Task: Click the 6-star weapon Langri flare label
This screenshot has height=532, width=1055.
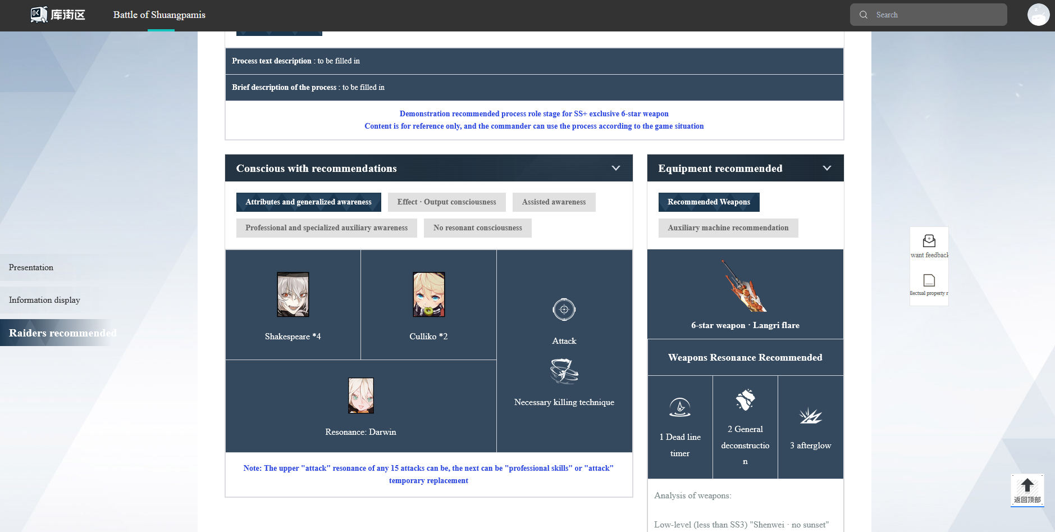Action: pyautogui.click(x=746, y=325)
